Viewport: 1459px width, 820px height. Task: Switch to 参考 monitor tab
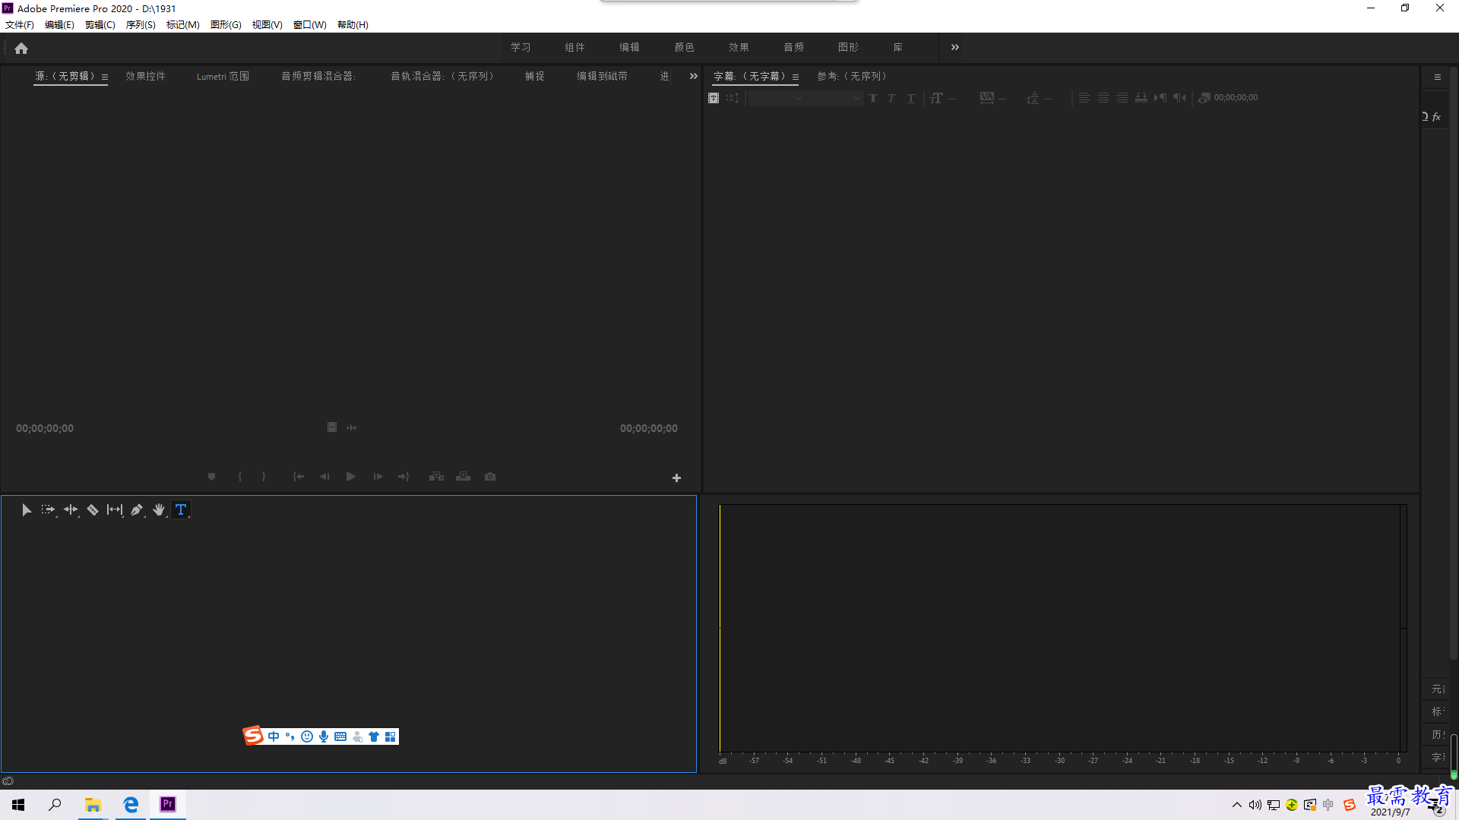pos(851,77)
